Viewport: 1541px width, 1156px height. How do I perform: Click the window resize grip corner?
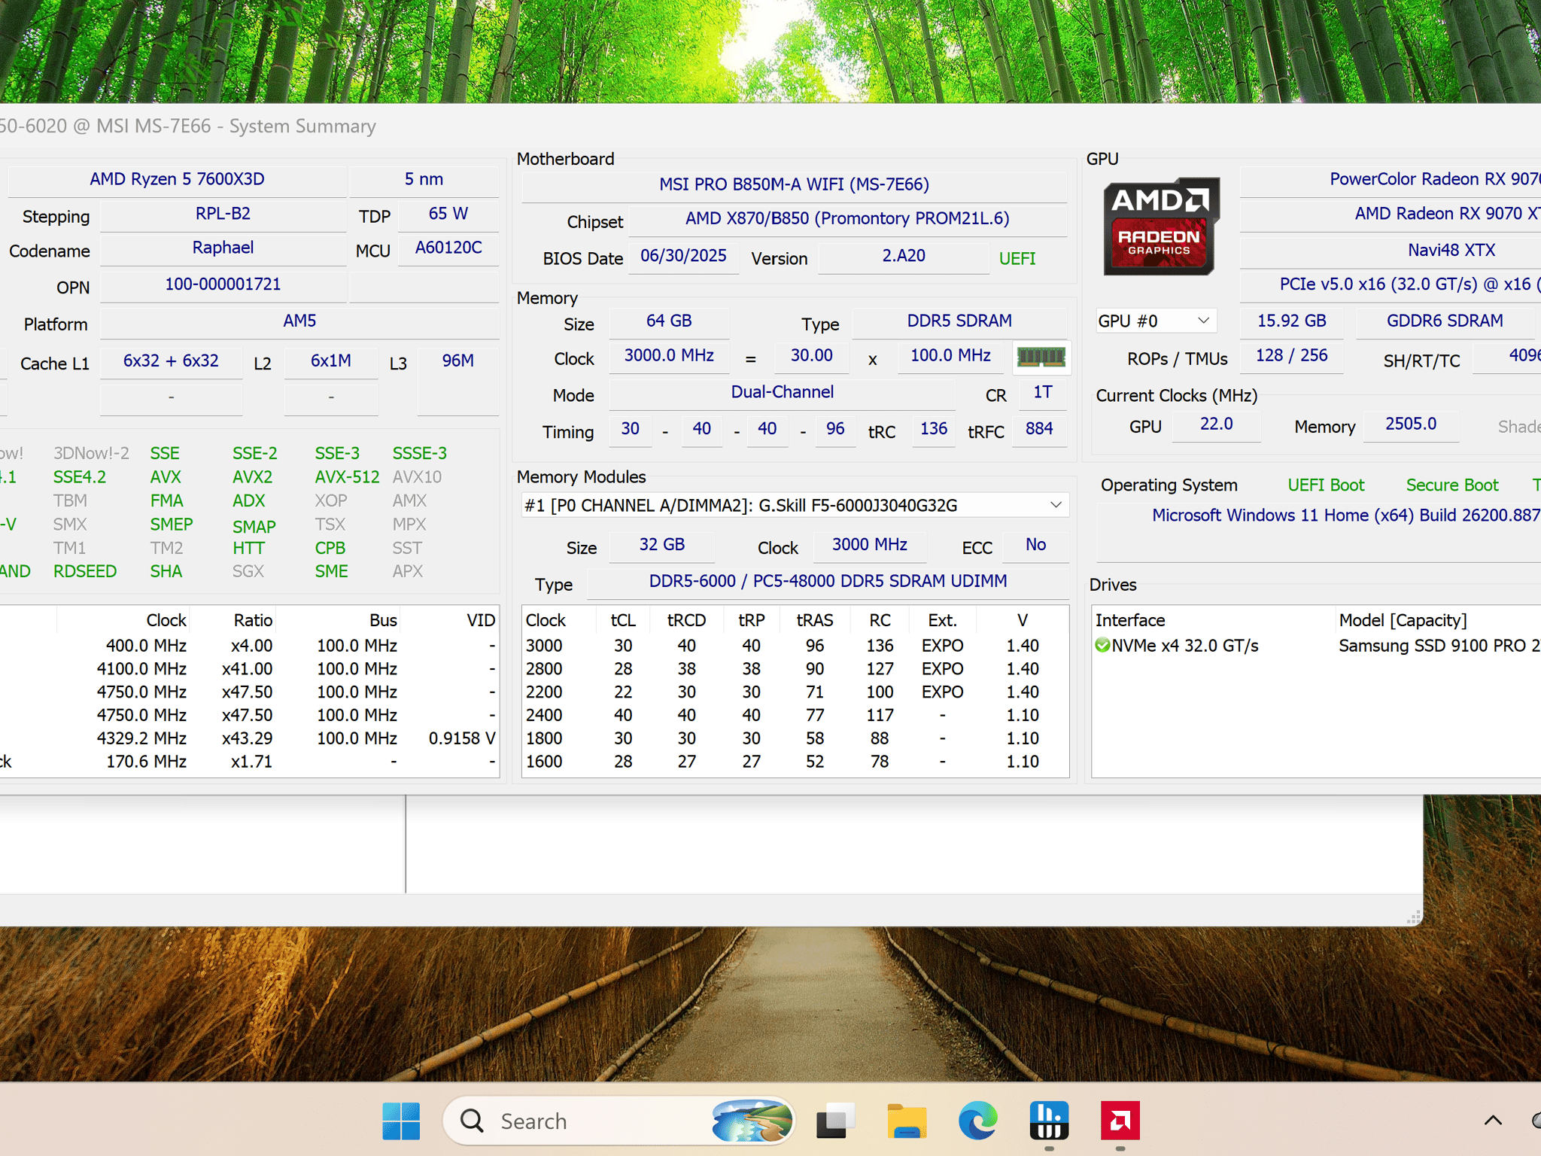click(1414, 917)
